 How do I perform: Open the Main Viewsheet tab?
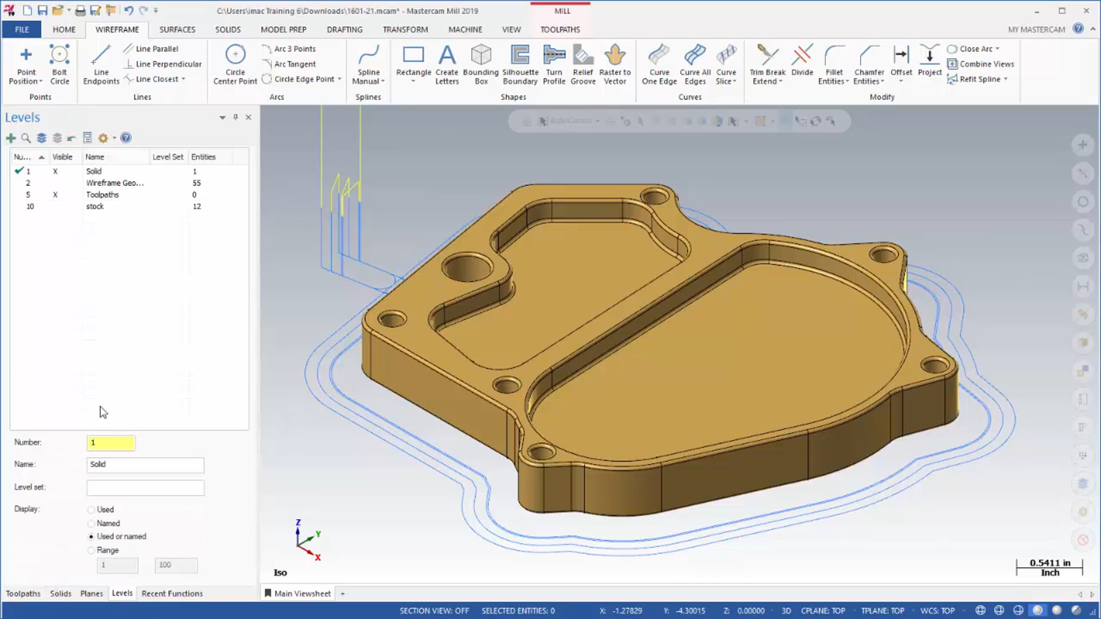tap(297, 594)
